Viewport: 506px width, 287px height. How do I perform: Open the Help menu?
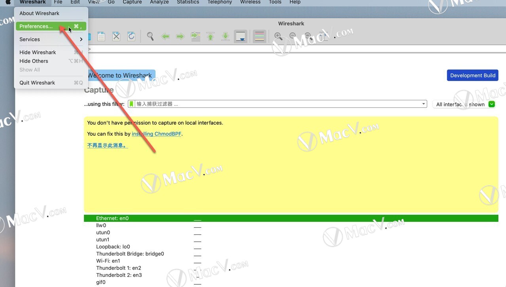tap(295, 2)
